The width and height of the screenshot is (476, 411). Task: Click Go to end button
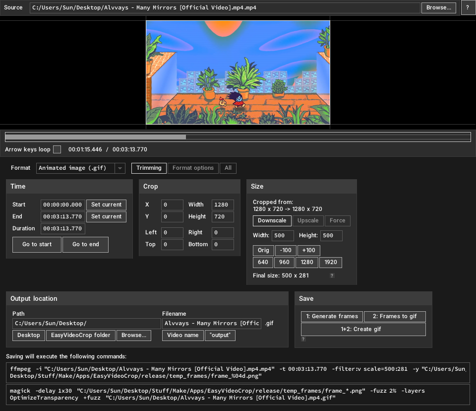pyautogui.click(x=86, y=244)
